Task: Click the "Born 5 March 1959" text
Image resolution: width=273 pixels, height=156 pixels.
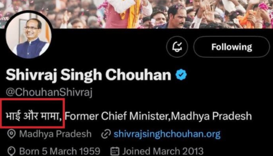Action: coord(60,151)
